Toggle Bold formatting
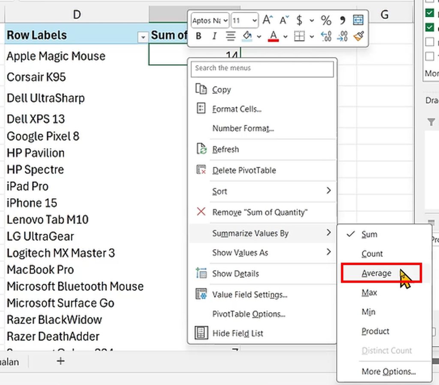439x385 pixels. point(198,36)
